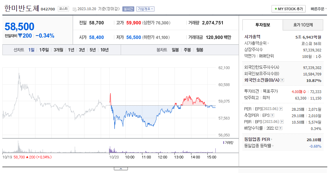Click the 코스피 market badge
Screen dimensions: 331x173
[63, 9]
